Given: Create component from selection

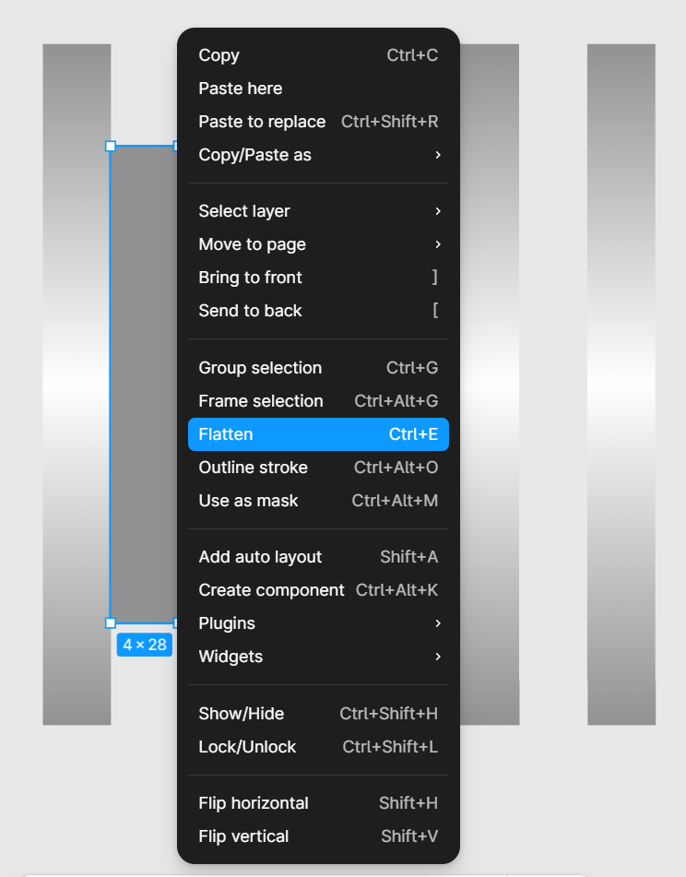Looking at the screenshot, I should [272, 590].
